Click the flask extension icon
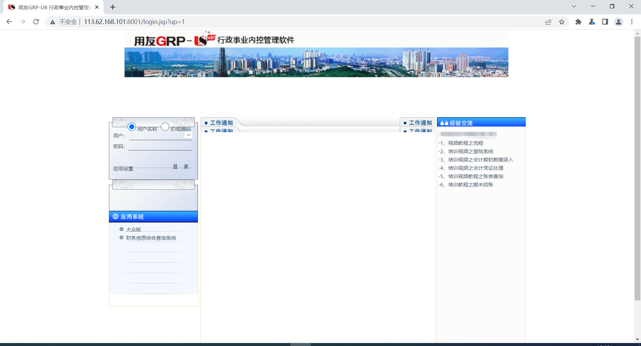641x346 pixels. tap(592, 22)
